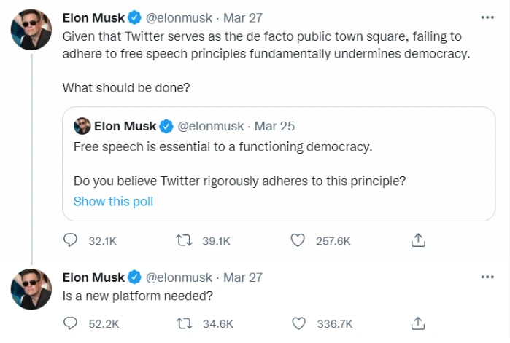Retweet the tweet with 39.1K retweets
This screenshot has width=510, height=343.
(186, 240)
